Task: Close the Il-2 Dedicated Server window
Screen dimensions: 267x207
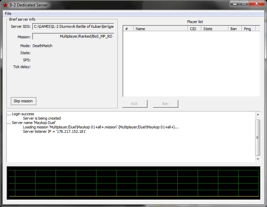Action: (257, 4)
